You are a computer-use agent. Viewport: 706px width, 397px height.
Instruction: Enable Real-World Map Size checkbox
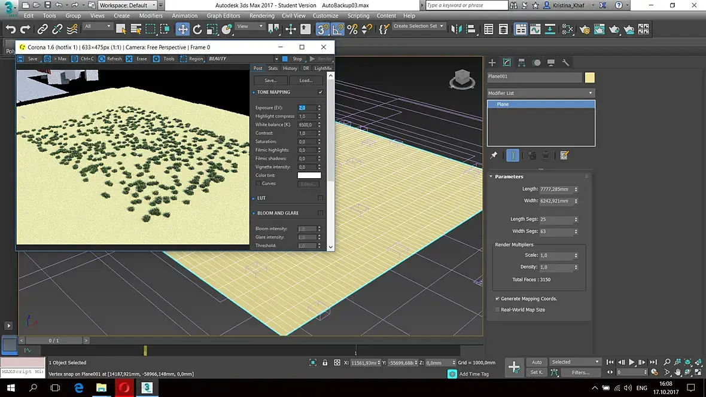[x=497, y=310]
